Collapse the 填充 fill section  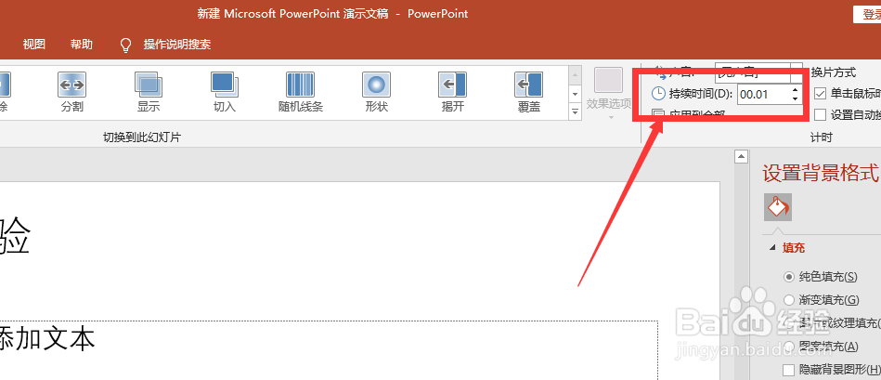773,248
